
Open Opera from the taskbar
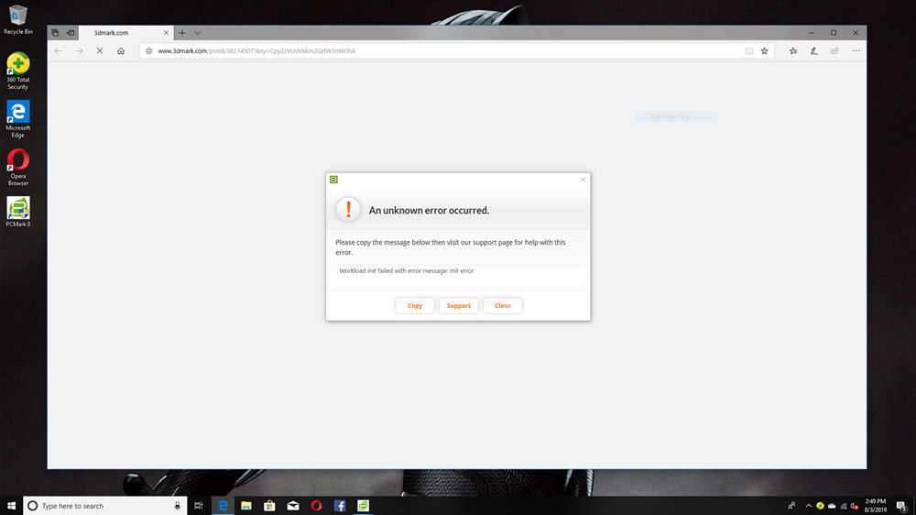point(316,506)
